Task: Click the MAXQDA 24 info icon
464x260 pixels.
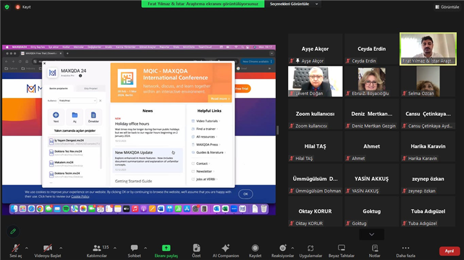Action: (x=80, y=76)
